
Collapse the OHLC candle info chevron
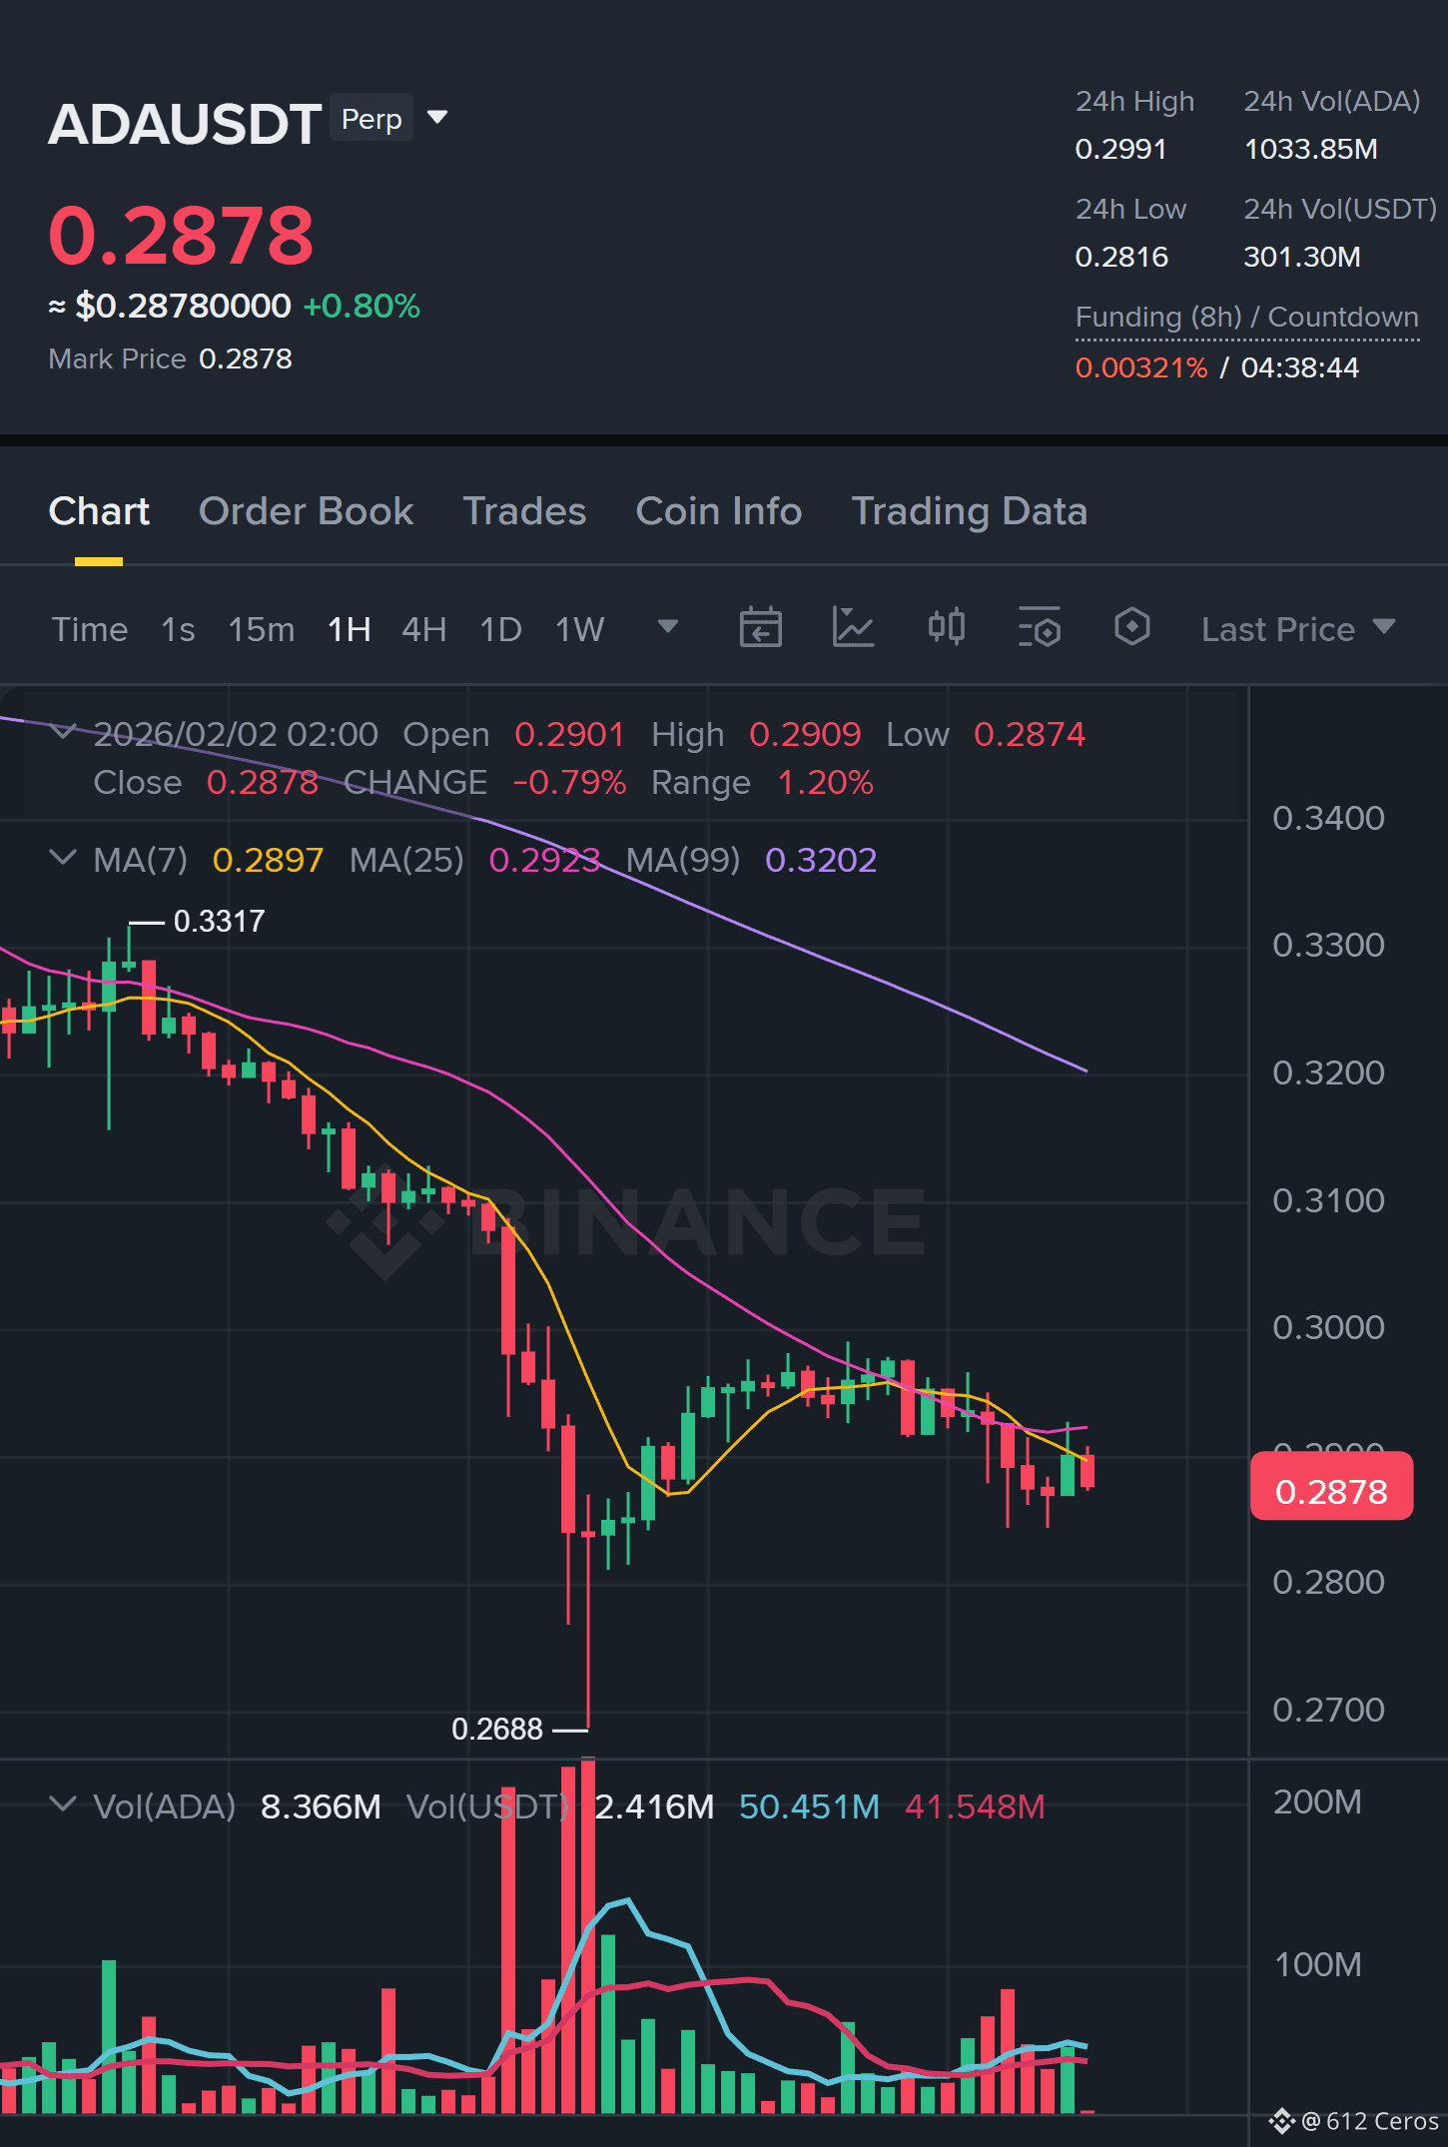pos(62,732)
